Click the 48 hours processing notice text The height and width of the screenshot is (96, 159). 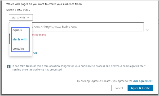79,68
